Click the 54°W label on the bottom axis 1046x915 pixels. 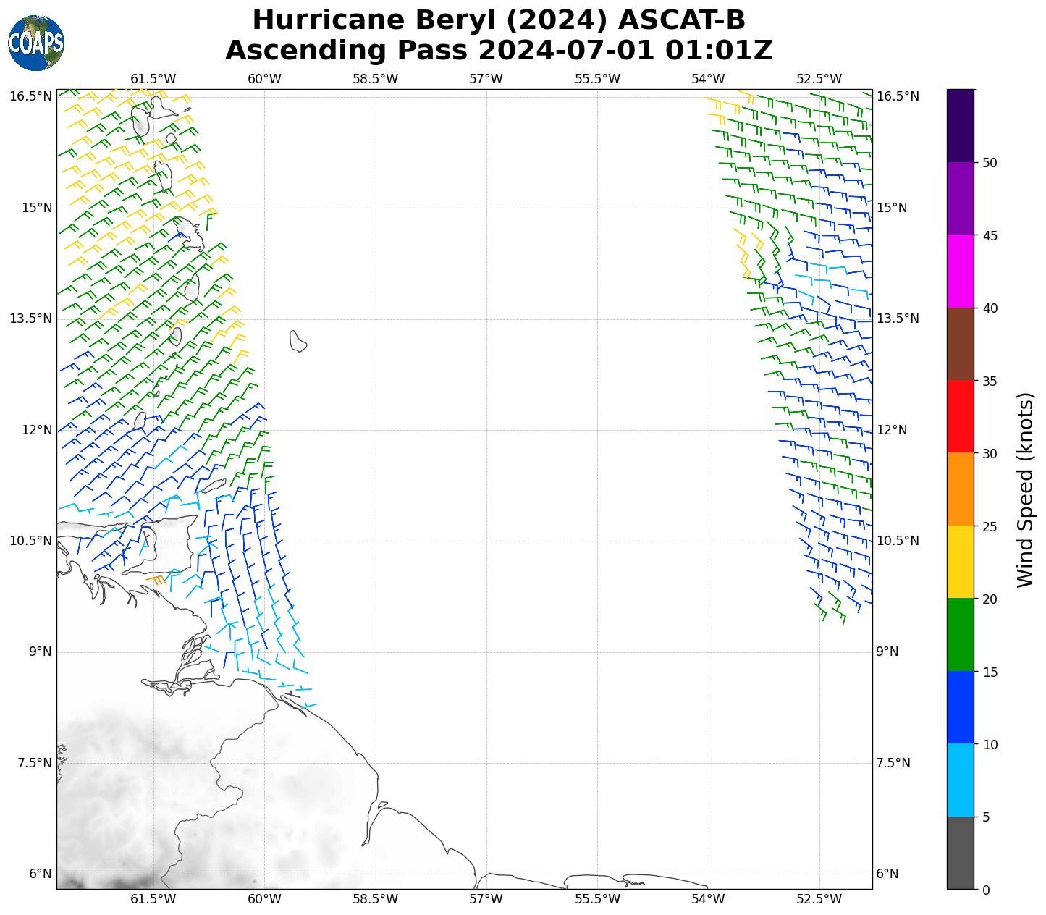(708, 899)
